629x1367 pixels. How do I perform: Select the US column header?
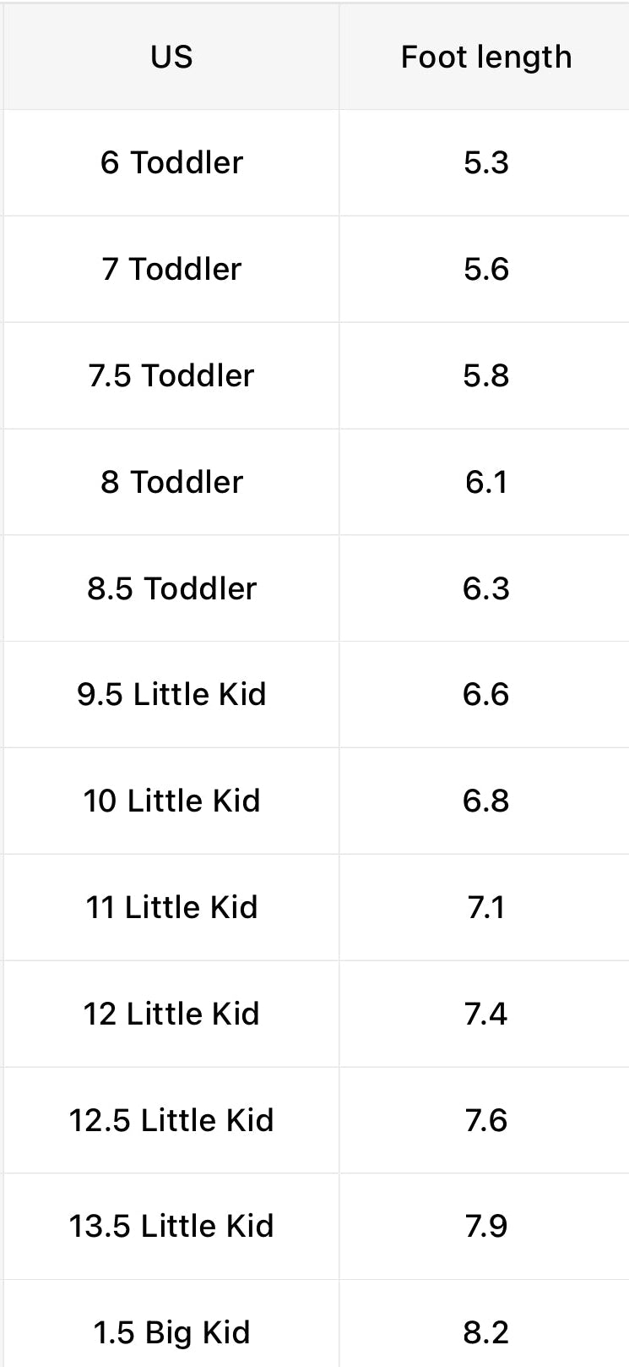pos(171,57)
